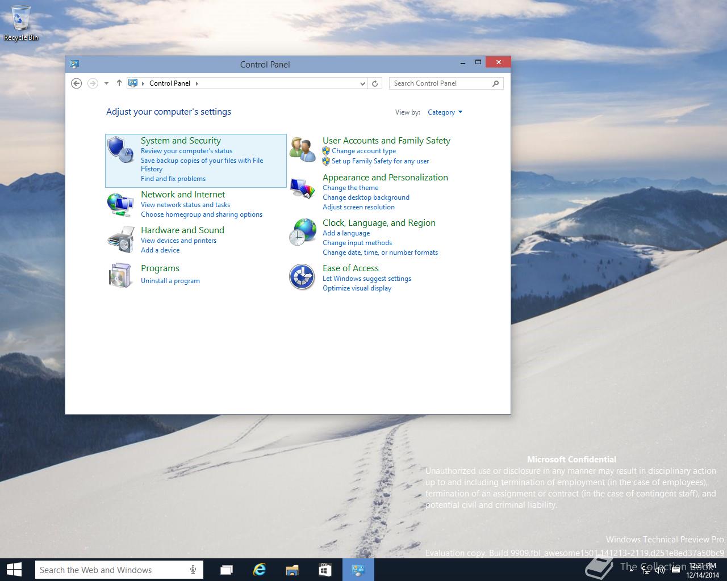Open System and Security category
Viewport: 727px width, 581px height.
tap(181, 141)
